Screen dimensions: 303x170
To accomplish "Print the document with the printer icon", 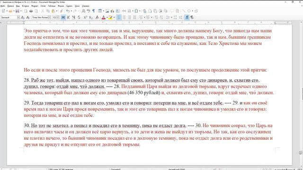I will click(31, 11).
